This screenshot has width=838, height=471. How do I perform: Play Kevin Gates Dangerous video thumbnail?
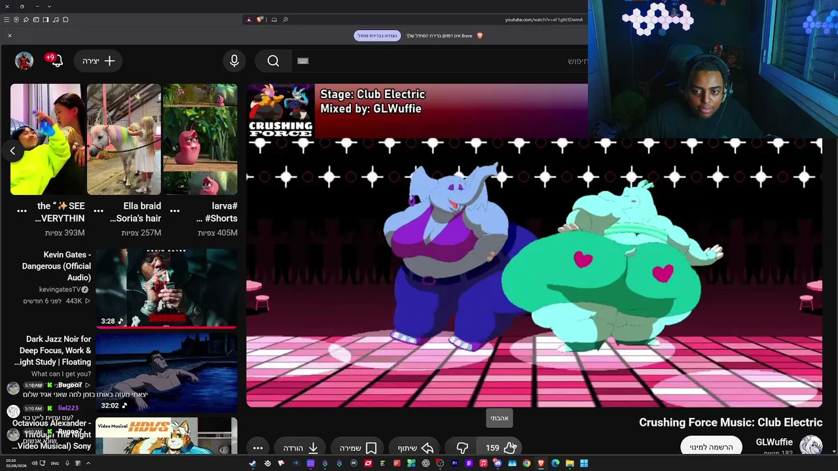click(166, 288)
